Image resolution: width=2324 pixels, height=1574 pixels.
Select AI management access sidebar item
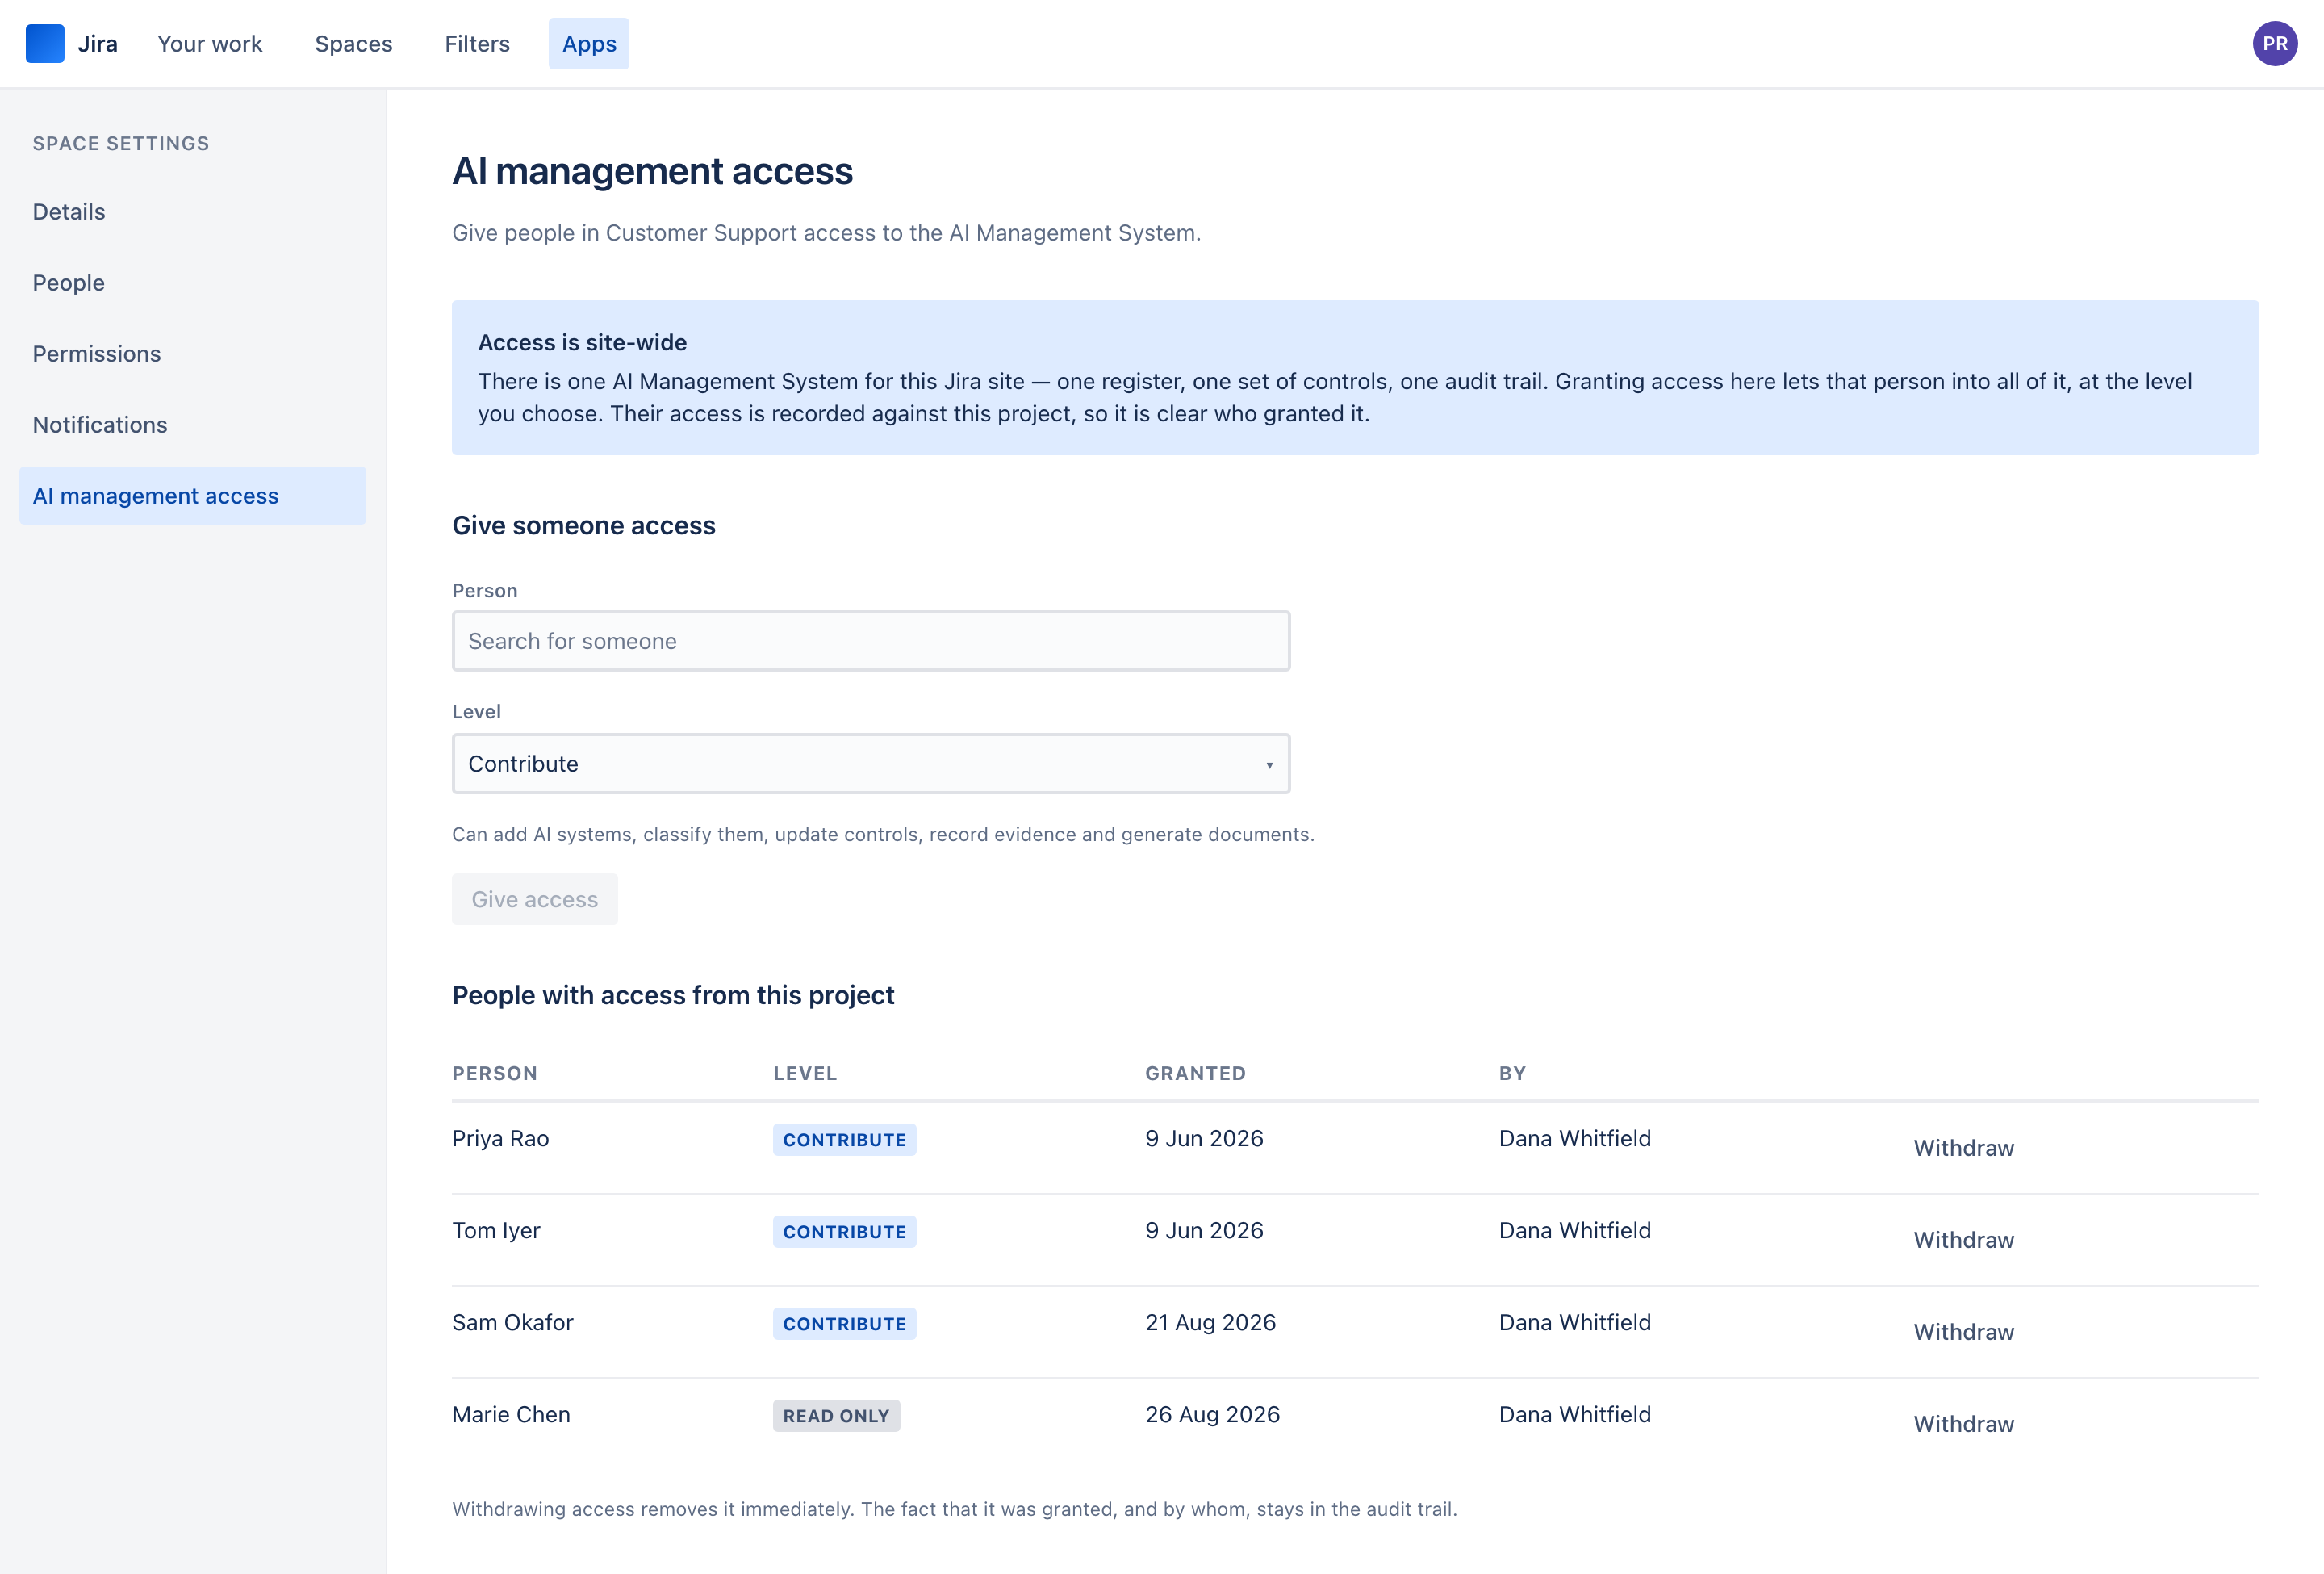pyautogui.click(x=193, y=496)
